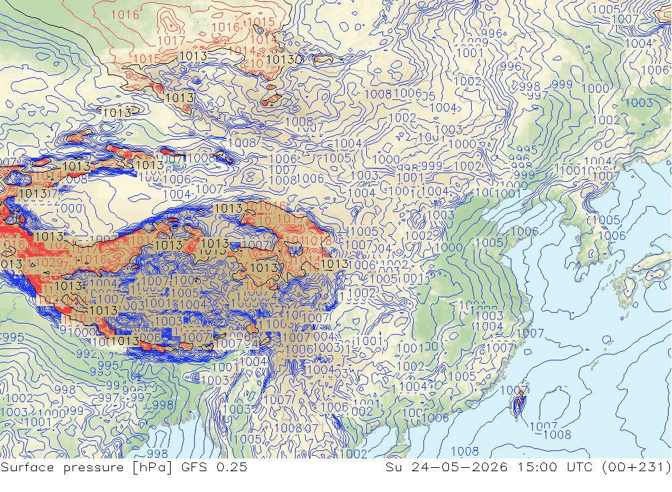Click the 'Surface pressure [hPa]' caption text

pyautogui.click(x=86, y=467)
